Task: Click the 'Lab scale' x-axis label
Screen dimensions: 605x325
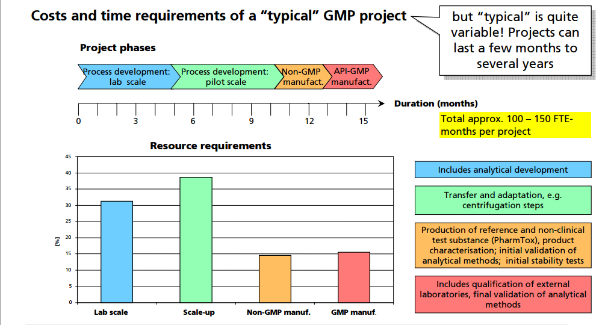Action: [x=111, y=312]
